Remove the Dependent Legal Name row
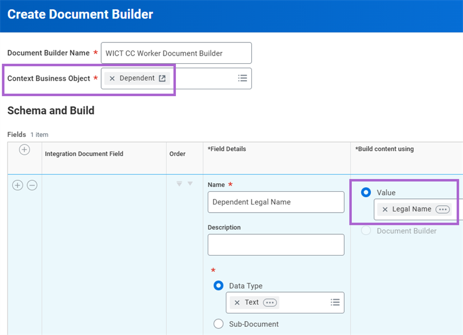Screen dimensions: 463x335 [32, 185]
